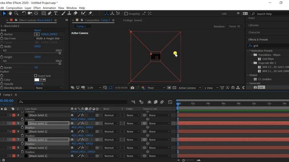Viewport: 289px width, 162px height.
Task: Toggle the Height stopwatch
Action: [x=2, y=57]
